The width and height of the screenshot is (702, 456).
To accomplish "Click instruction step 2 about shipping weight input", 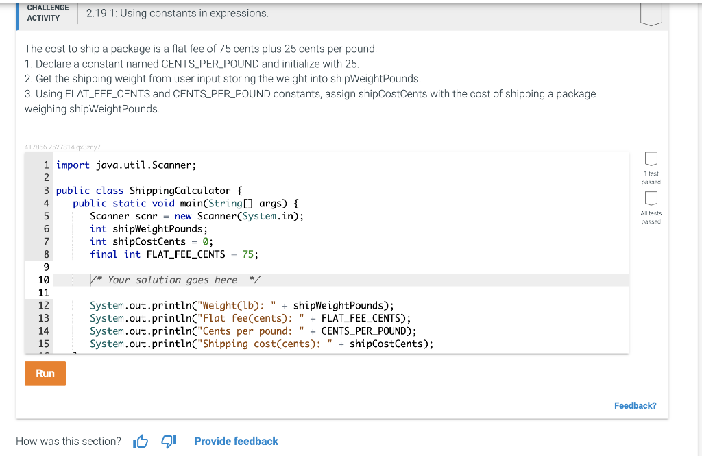I will click(223, 79).
